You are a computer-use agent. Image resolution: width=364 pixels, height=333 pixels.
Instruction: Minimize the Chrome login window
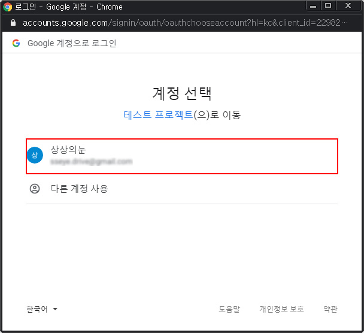pos(313,6)
